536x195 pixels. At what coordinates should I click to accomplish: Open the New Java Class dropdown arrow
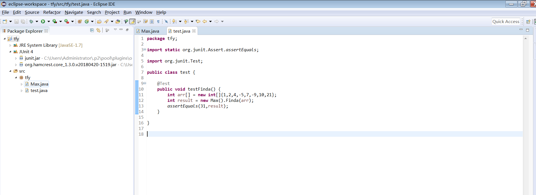[x=92, y=21]
